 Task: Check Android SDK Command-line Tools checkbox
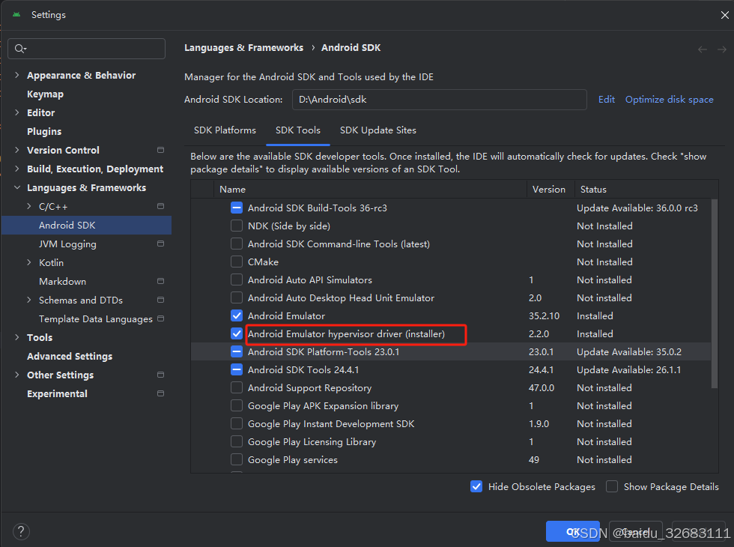tap(237, 244)
